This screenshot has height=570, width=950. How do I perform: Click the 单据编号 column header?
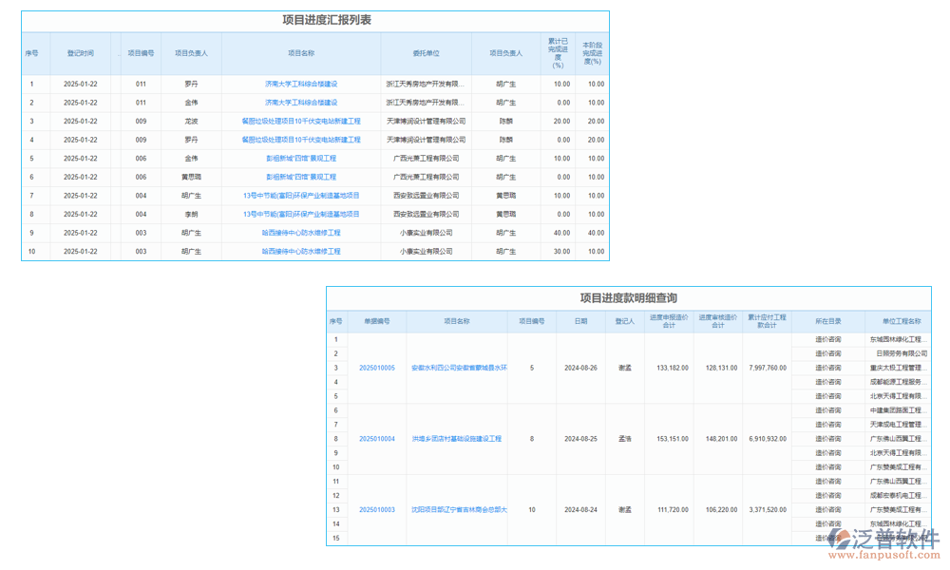pos(377,321)
